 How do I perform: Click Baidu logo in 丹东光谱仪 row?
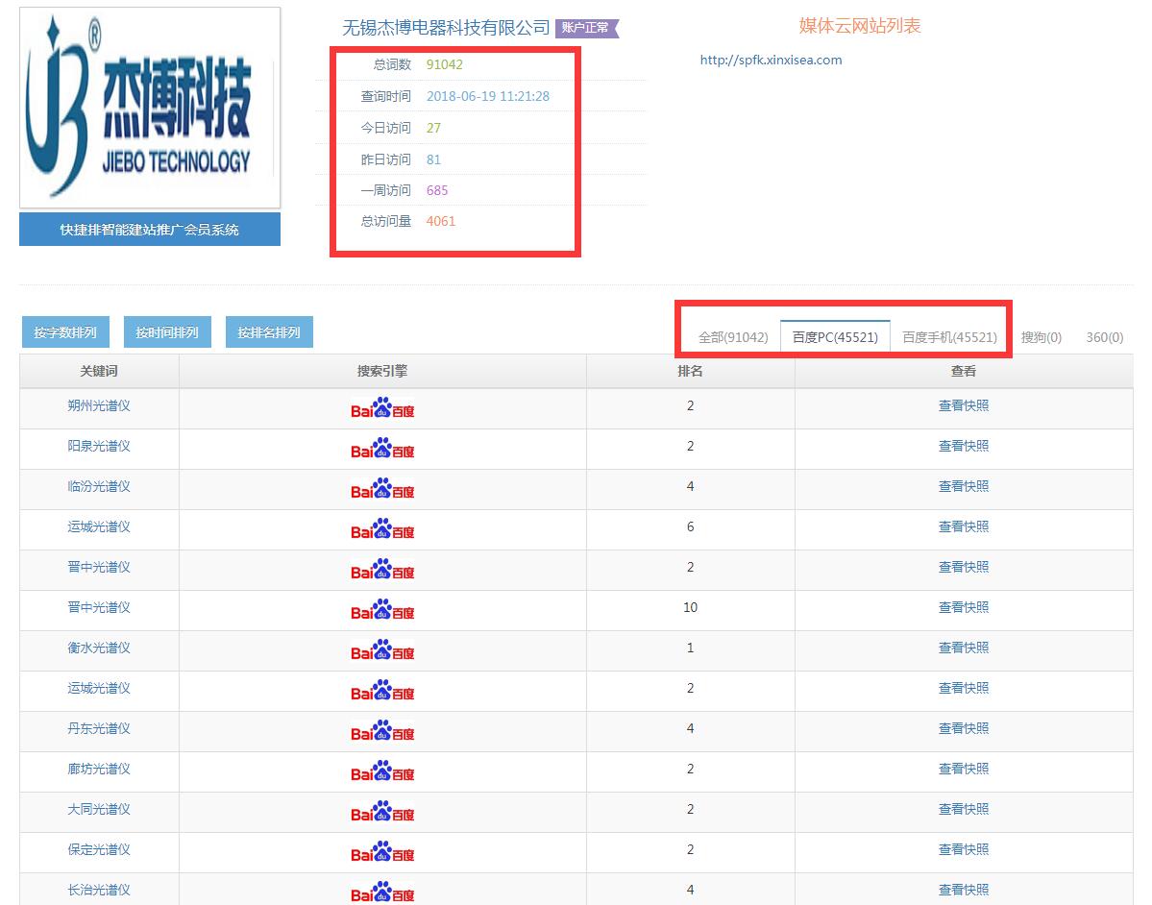click(x=382, y=732)
